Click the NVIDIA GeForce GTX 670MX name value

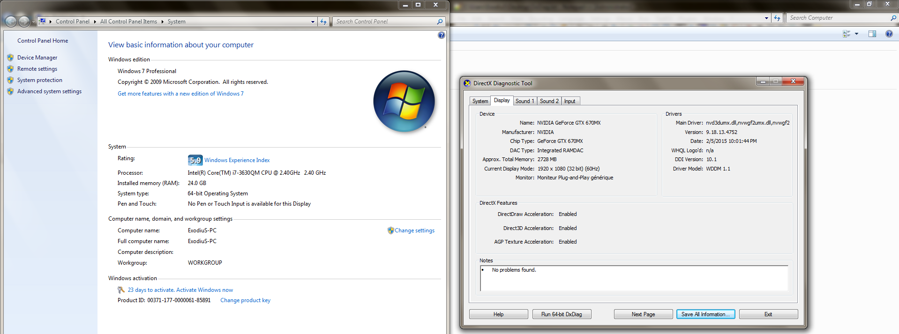click(569, 123)
